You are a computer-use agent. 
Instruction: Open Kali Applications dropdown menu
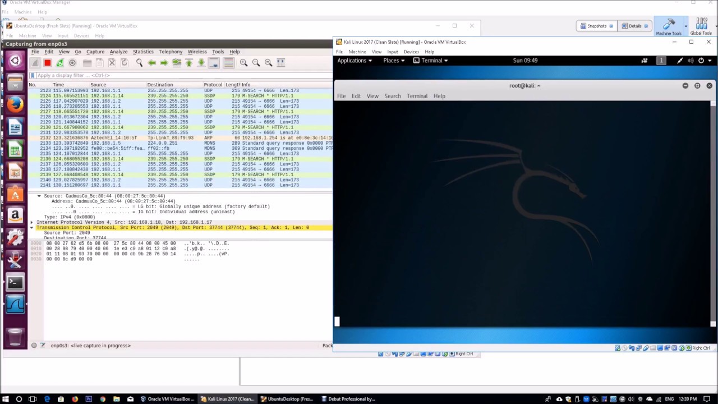(355, 61)
